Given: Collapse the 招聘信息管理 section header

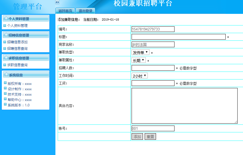Looking at the screenshot, I should coord(26,35).
